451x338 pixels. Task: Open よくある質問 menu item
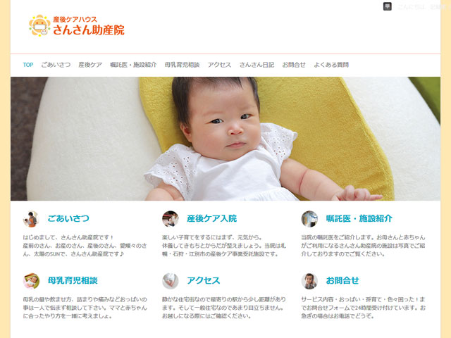[x=331, y=65]
